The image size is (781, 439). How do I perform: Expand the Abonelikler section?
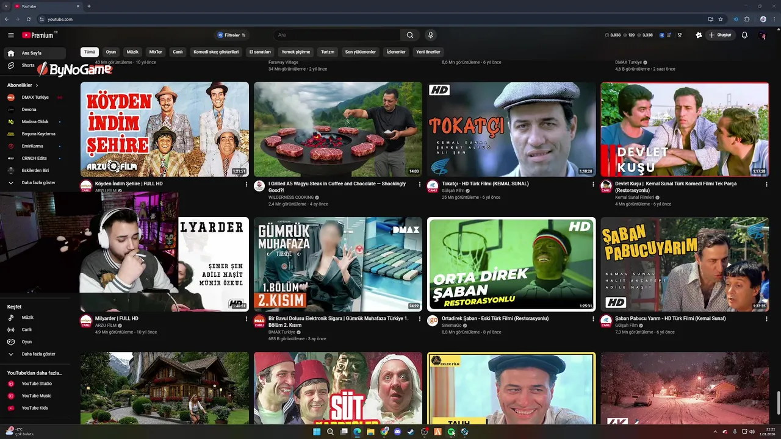pyautogui.click(x=23, y=85)
